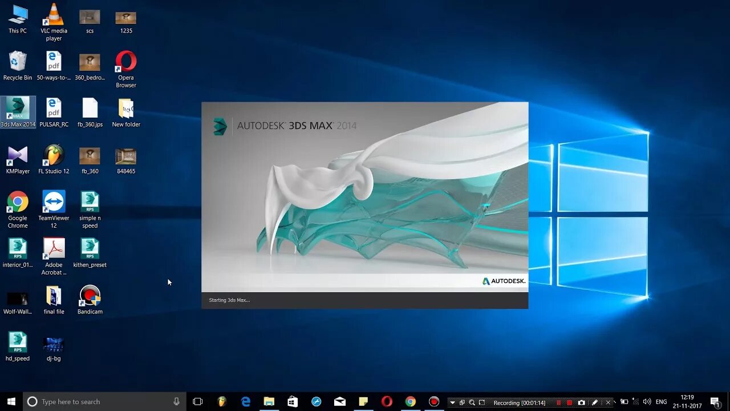Switch the ENG input language indicator
Viewport: 730px width, 411px height.
[662, 402]
